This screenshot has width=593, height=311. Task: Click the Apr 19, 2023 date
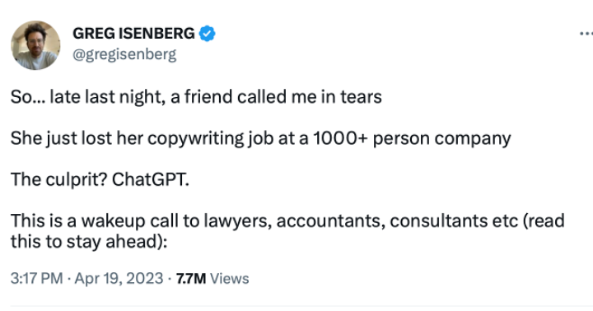click(x=119, y=279)
